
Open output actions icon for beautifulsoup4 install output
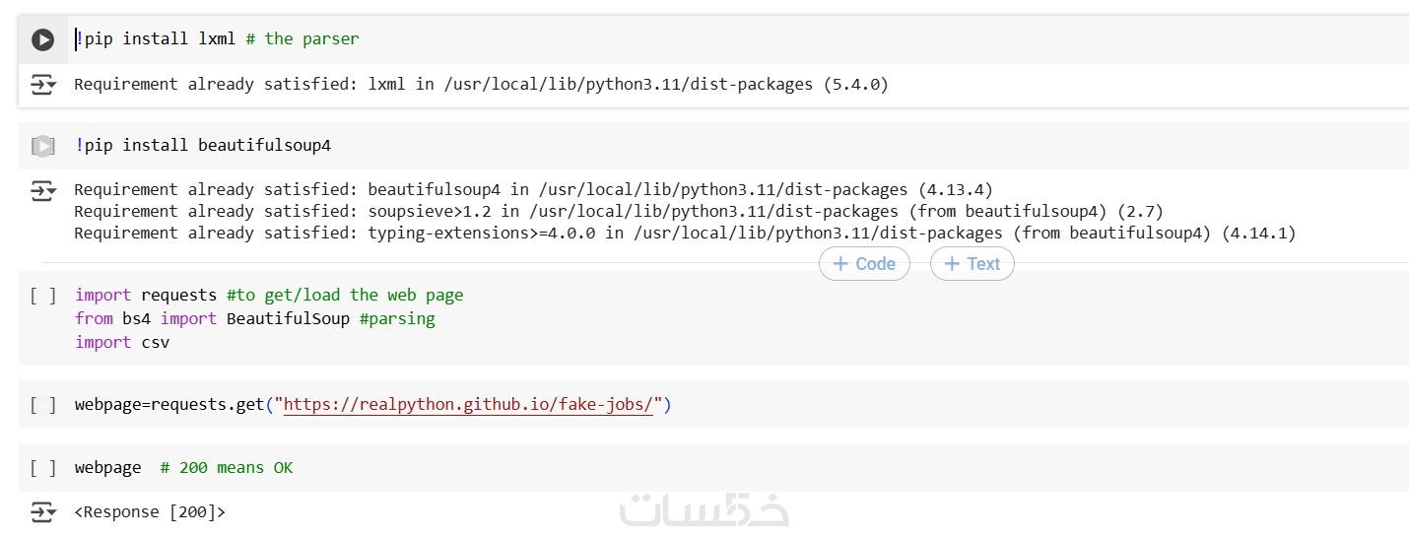point(42,190)
